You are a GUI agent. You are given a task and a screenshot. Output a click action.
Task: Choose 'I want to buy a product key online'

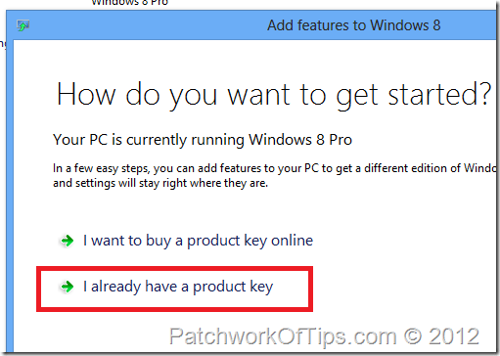[x=198, y=242]
